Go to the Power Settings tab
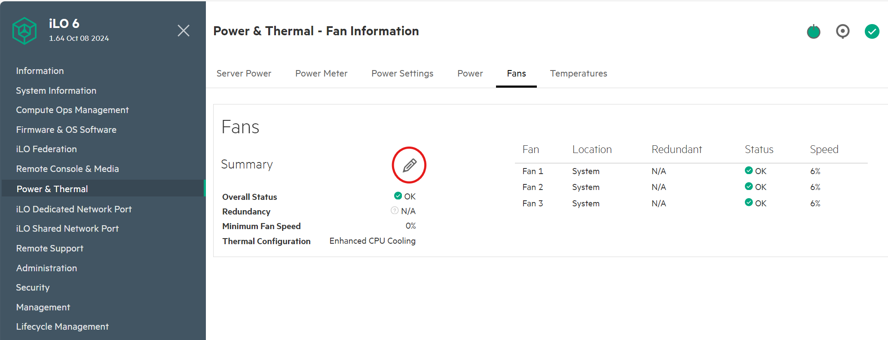This screenshot has width=888, height=340. pyautogui.click(x=402, y=74)
